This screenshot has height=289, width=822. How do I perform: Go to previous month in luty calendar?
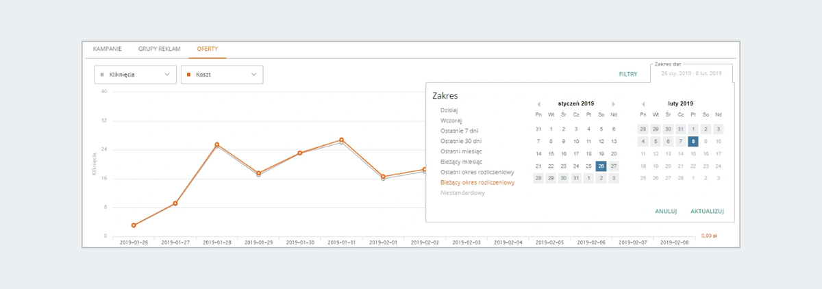click(x=643, y=103)
